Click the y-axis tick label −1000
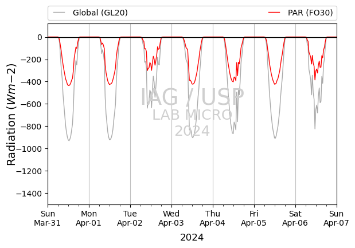This screenshot has height=248, width=355. [x=29, y=149]
